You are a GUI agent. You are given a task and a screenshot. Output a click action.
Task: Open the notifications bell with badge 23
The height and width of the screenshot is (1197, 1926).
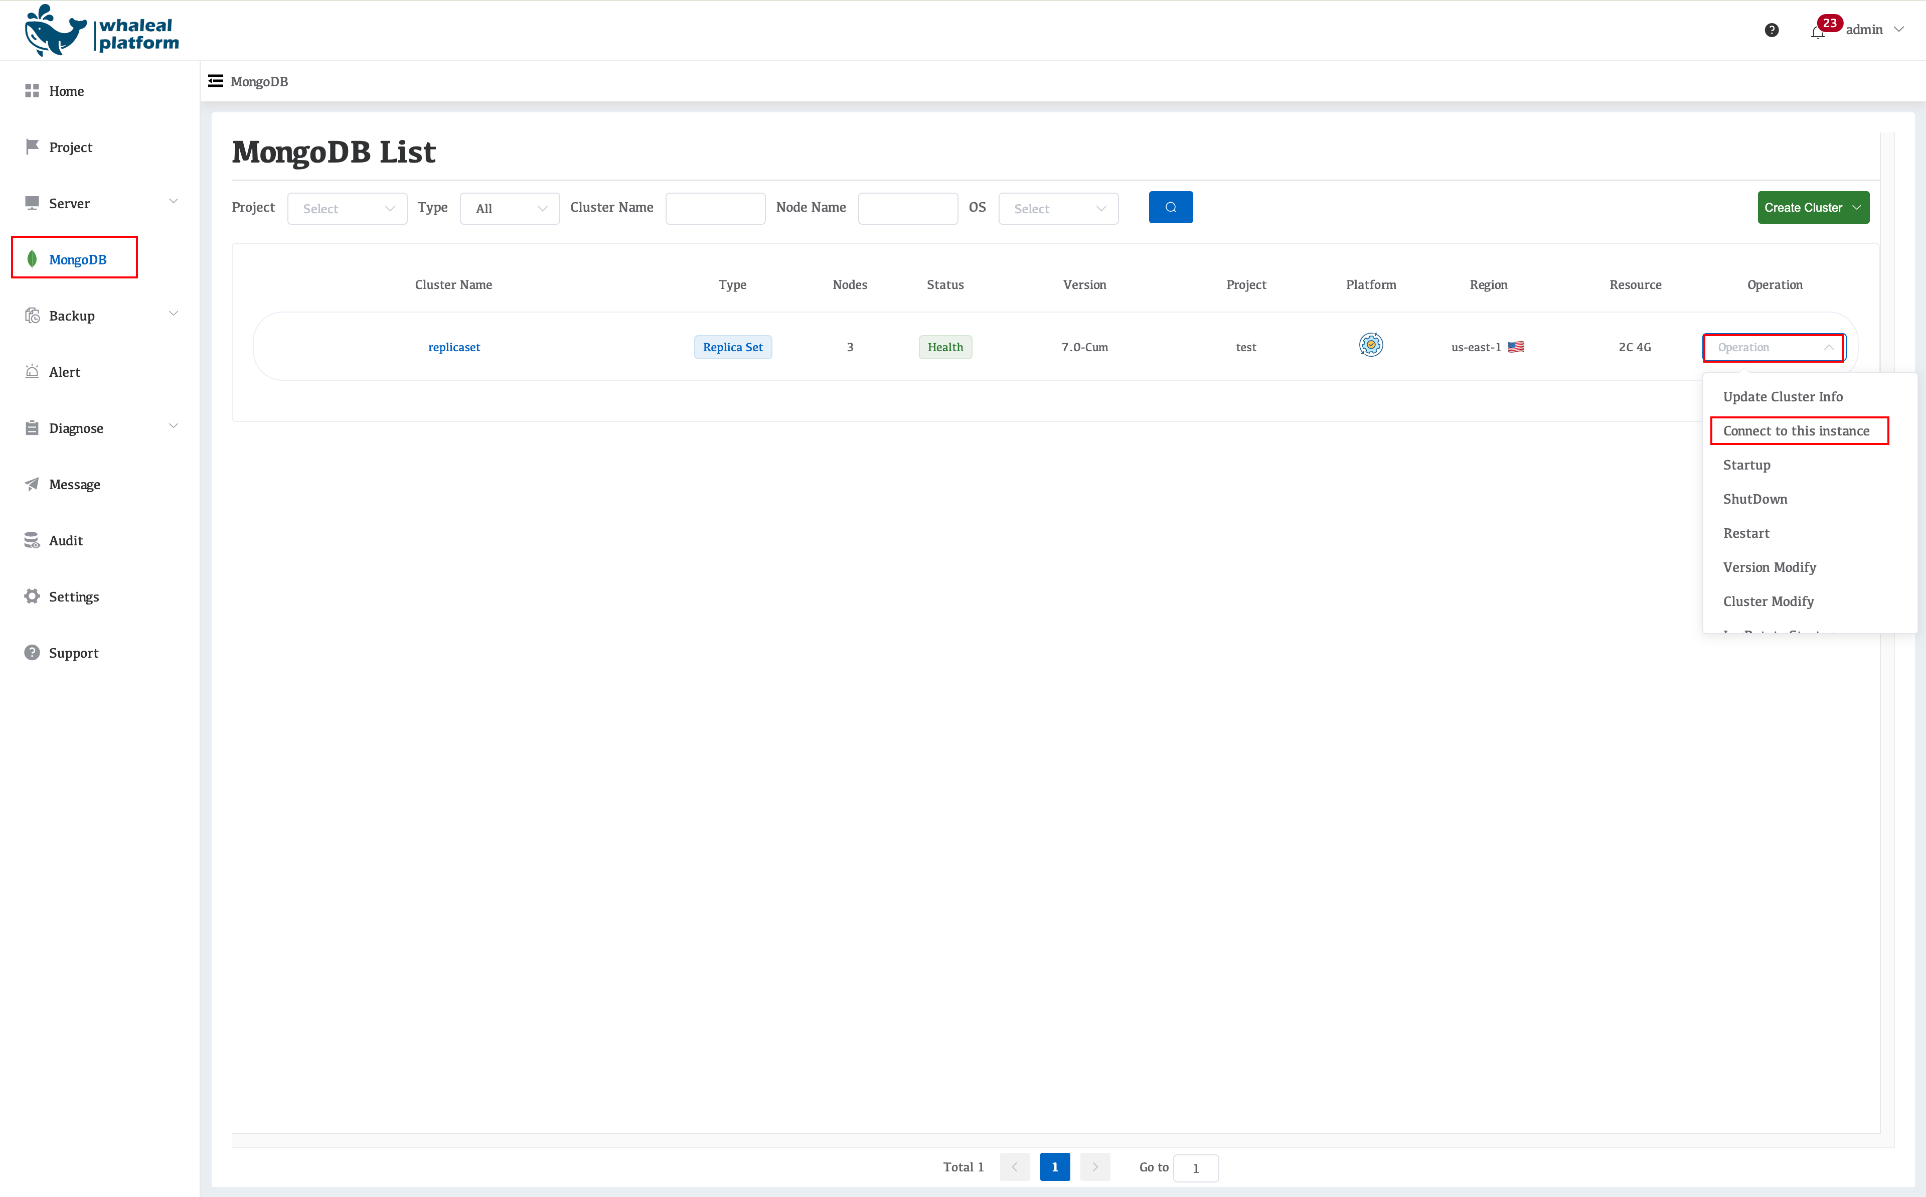[x=1818, y=32]
